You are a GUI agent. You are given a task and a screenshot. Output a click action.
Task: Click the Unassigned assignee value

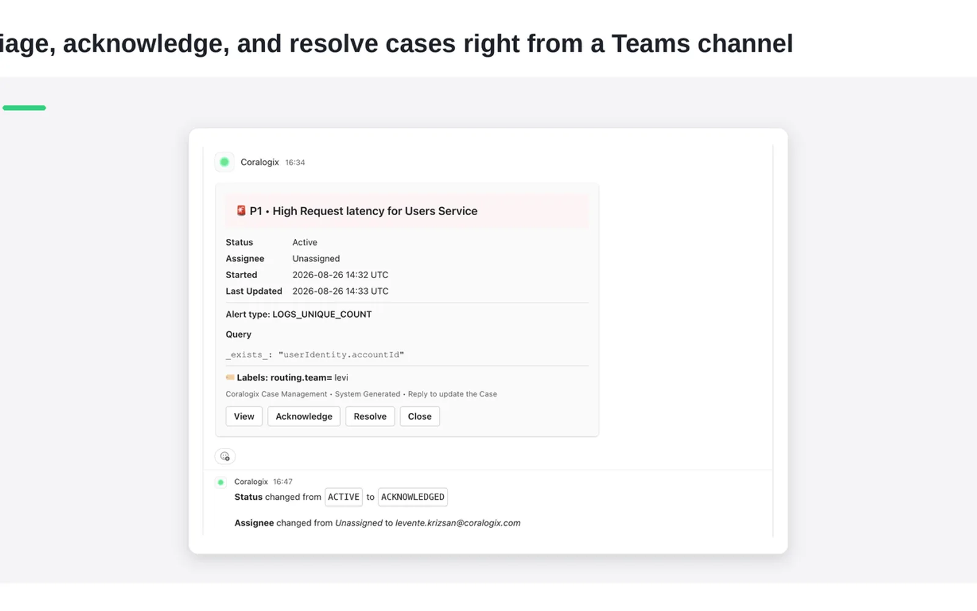316,258
